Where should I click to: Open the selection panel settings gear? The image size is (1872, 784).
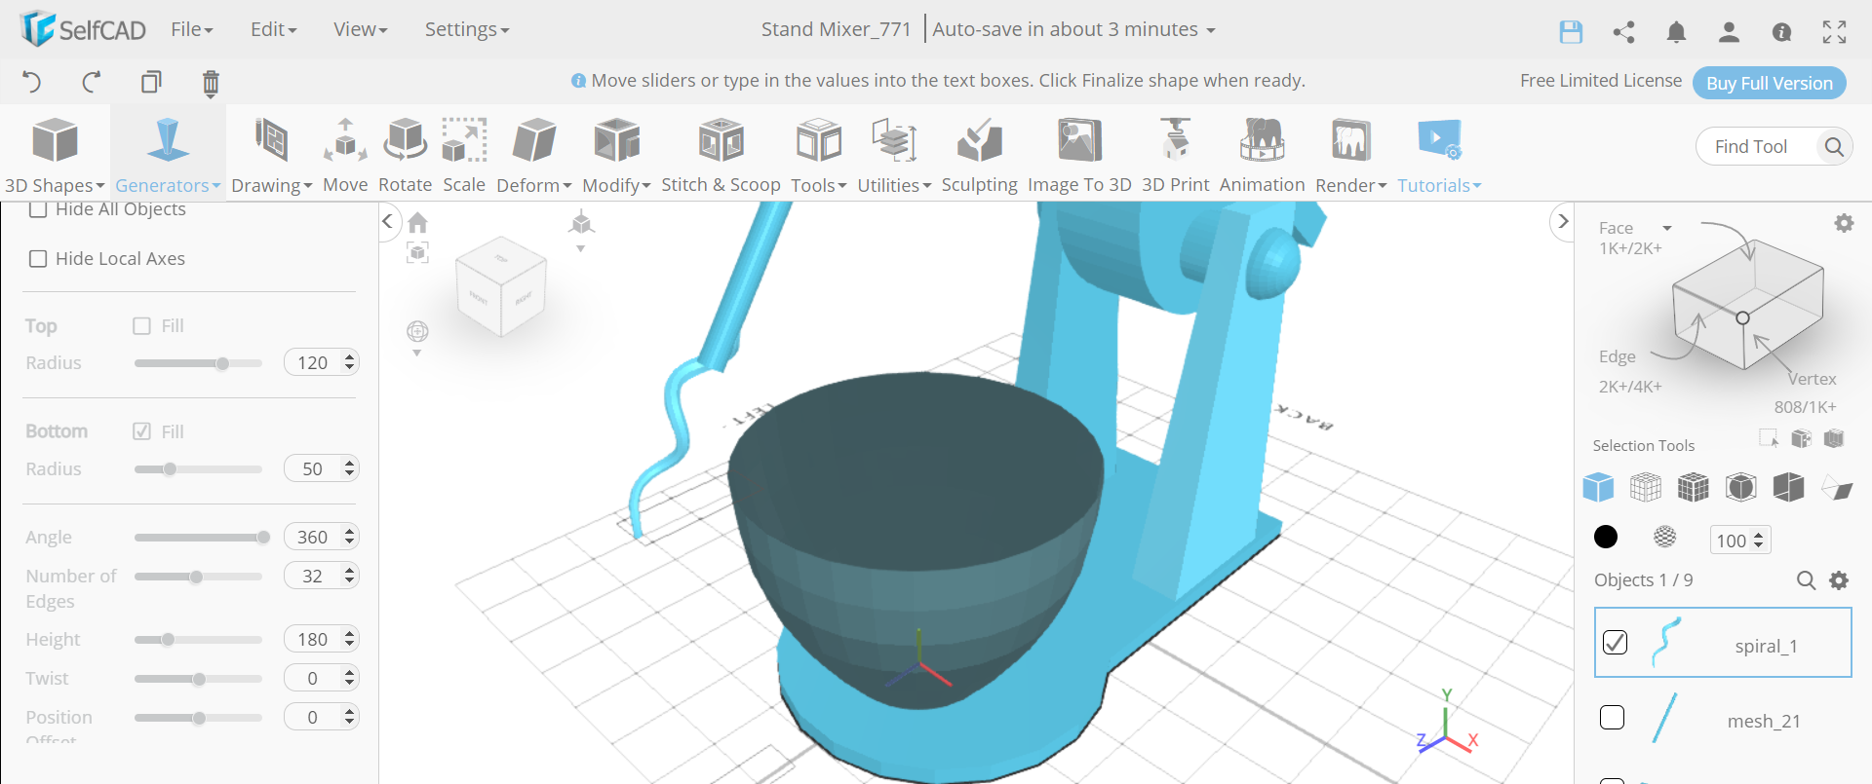(x=1844, y=223)
